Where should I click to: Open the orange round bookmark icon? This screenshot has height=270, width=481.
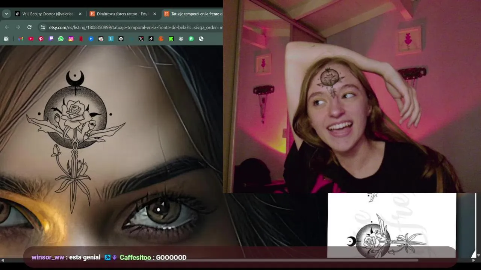tap(161, 39)
